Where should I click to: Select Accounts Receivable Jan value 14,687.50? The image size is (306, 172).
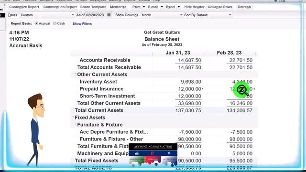tap(189, 60)
